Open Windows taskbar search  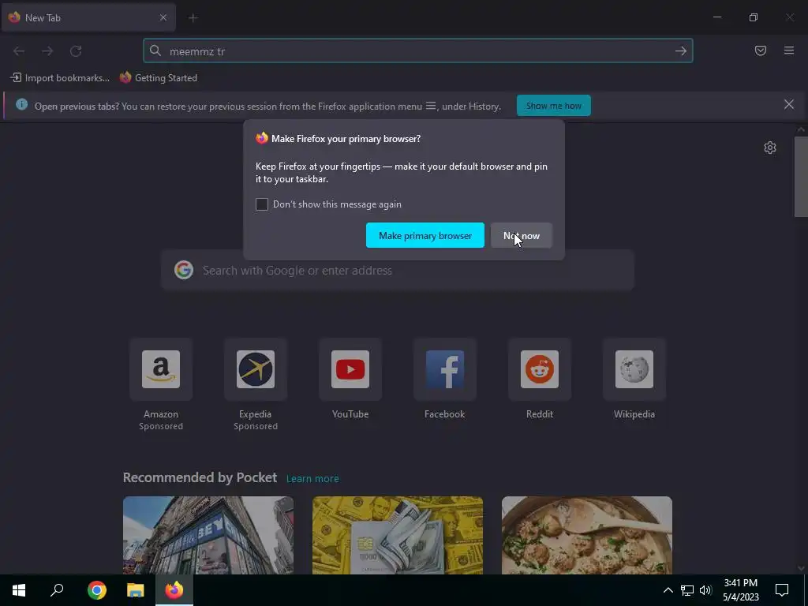57,590
